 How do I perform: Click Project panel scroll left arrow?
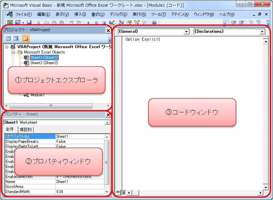click(6, 106)
